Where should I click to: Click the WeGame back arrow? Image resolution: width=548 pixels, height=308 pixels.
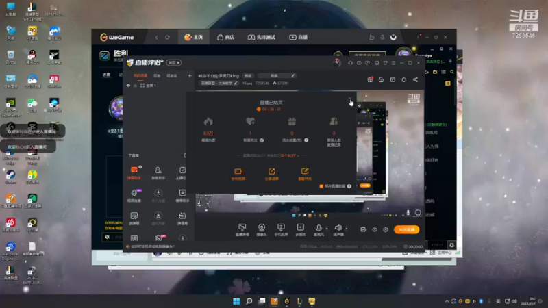click(x=156, y=37)
